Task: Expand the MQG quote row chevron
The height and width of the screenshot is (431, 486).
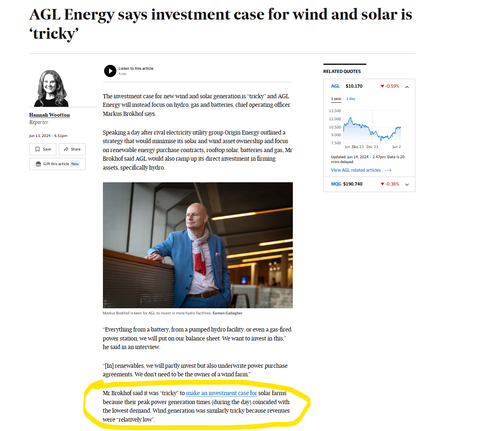Action: point(407,184)
